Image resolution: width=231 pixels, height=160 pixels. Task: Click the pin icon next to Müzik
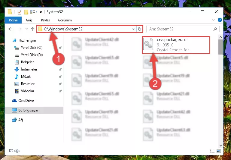point(60,77)
